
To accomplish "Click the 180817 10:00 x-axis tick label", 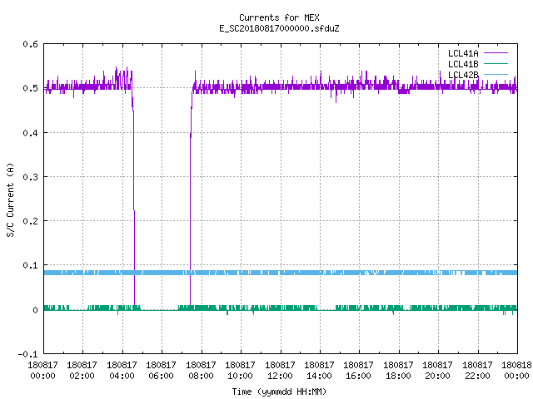I will coord(240,371).
